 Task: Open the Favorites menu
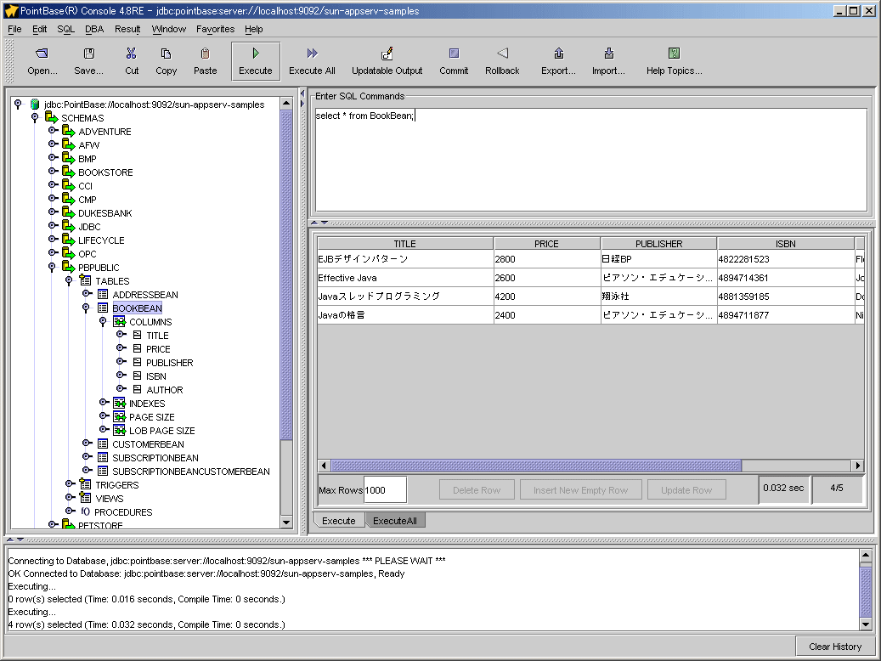(215, 29)
